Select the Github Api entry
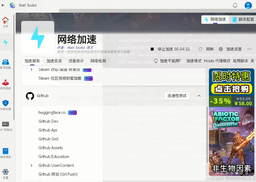Viewport: 256px width, 182px height. pyautogui.click(x=48, y=130)
